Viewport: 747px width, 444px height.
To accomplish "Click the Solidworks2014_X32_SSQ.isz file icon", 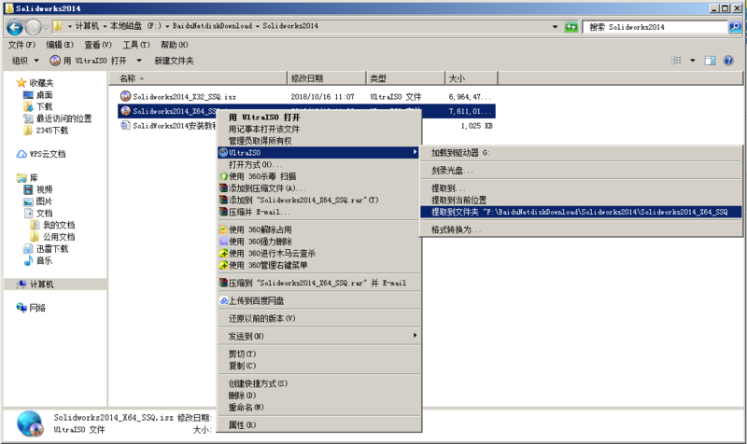I will [x=125, y=96].
